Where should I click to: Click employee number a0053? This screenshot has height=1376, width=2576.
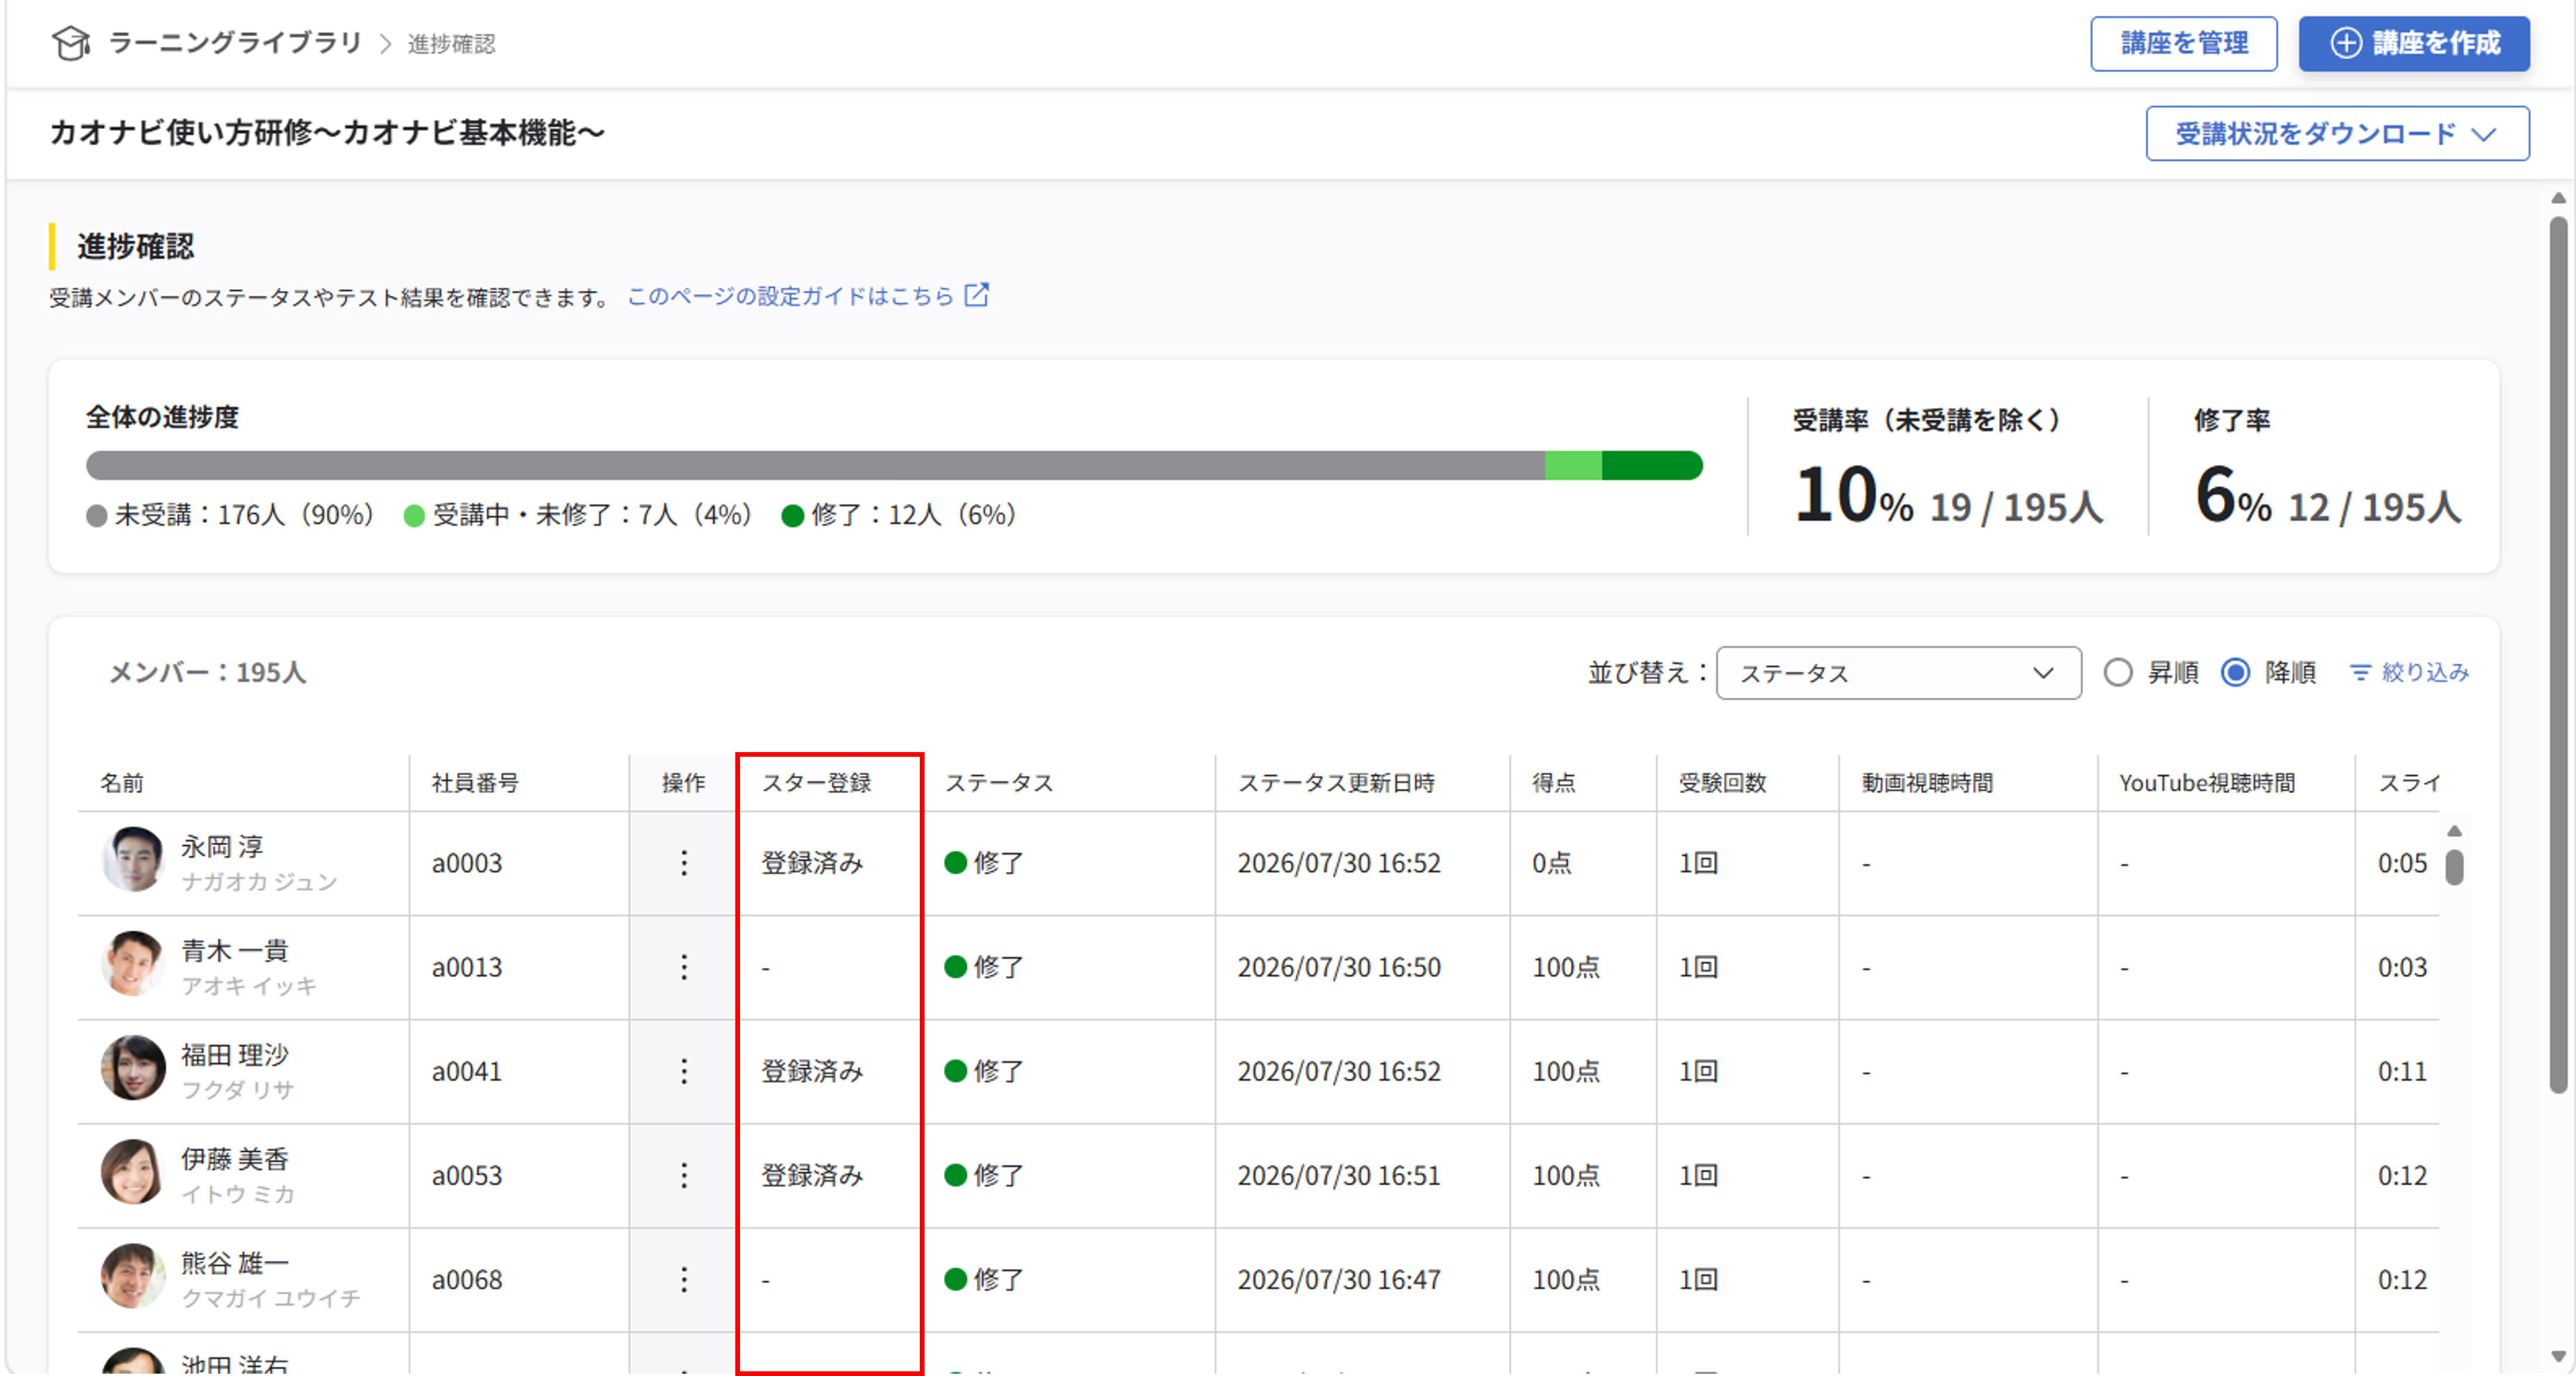click(x=467, y=1175)
